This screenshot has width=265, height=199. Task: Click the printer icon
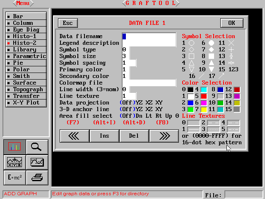coord(37,177)
